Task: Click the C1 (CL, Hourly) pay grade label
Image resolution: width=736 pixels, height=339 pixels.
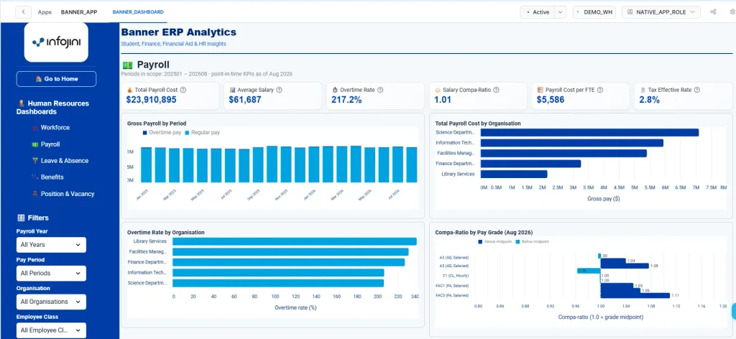Action: (455, 276)
